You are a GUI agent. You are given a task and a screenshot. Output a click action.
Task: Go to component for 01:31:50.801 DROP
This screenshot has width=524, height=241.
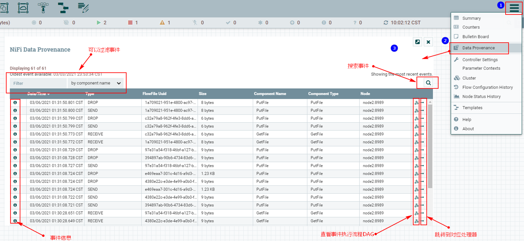[x=422, y=103]
